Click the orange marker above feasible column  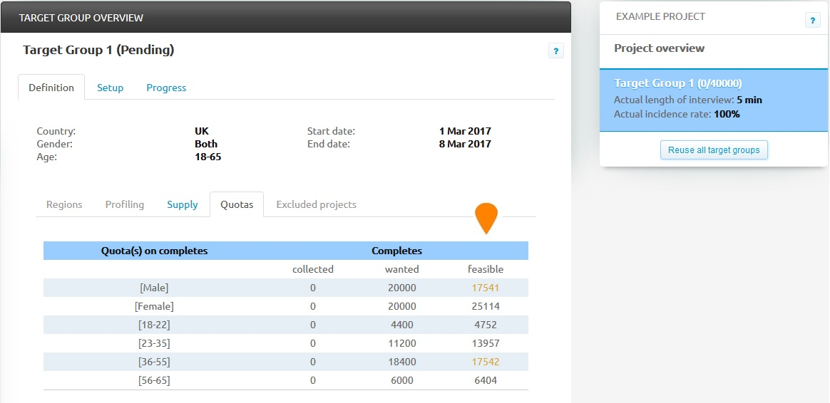click(x=486, y=217)
